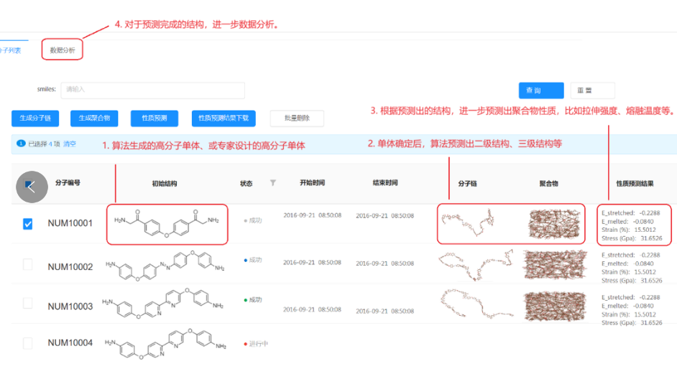Open NUM10001 polymer structure image

pyautogui.click(x=553, y=224)
